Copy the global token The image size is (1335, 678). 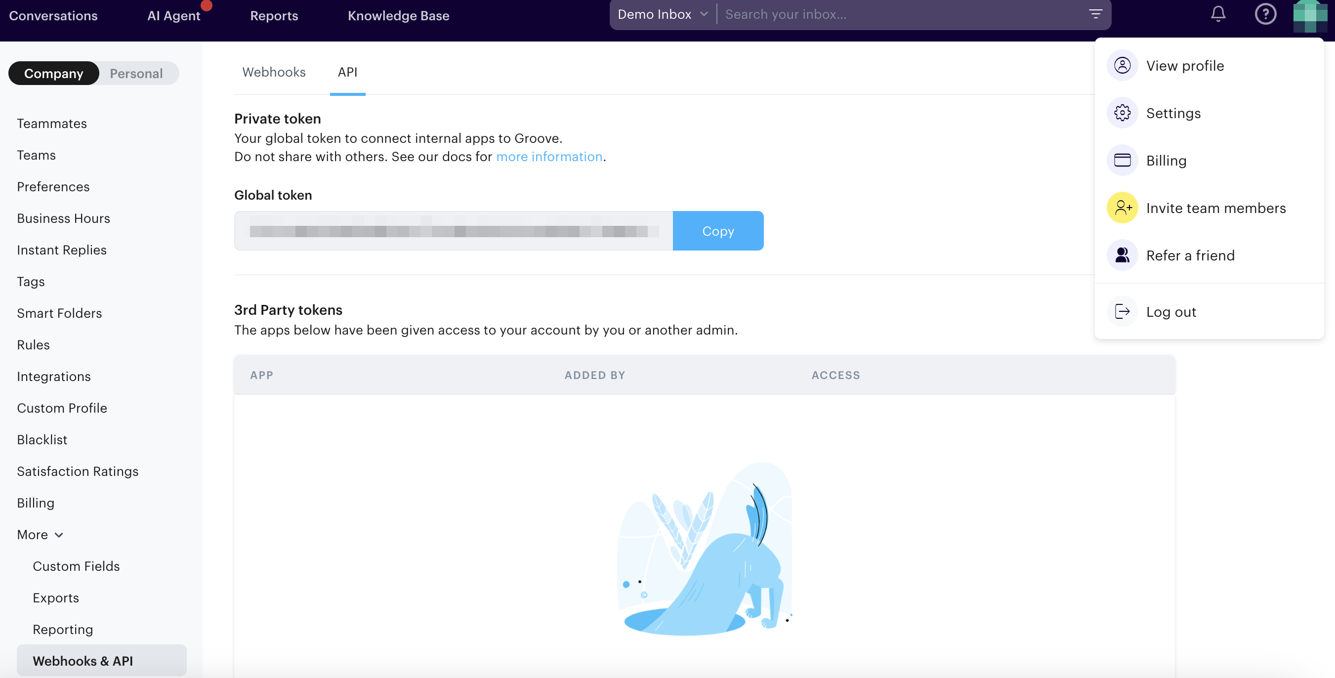pos(718,231)
